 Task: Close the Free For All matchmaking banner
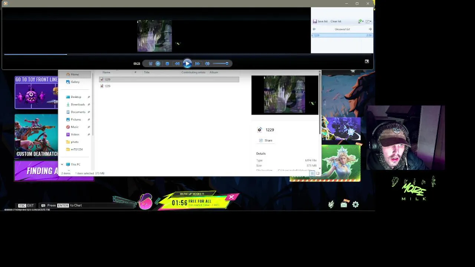pos(232,197)
